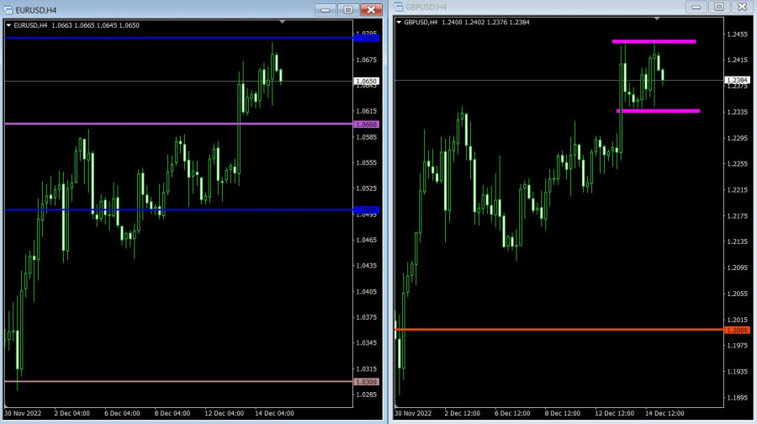This screenshot has height=424, width=757.
Task: Maximize the GBPUSD chart window
Action: point(718,7)
